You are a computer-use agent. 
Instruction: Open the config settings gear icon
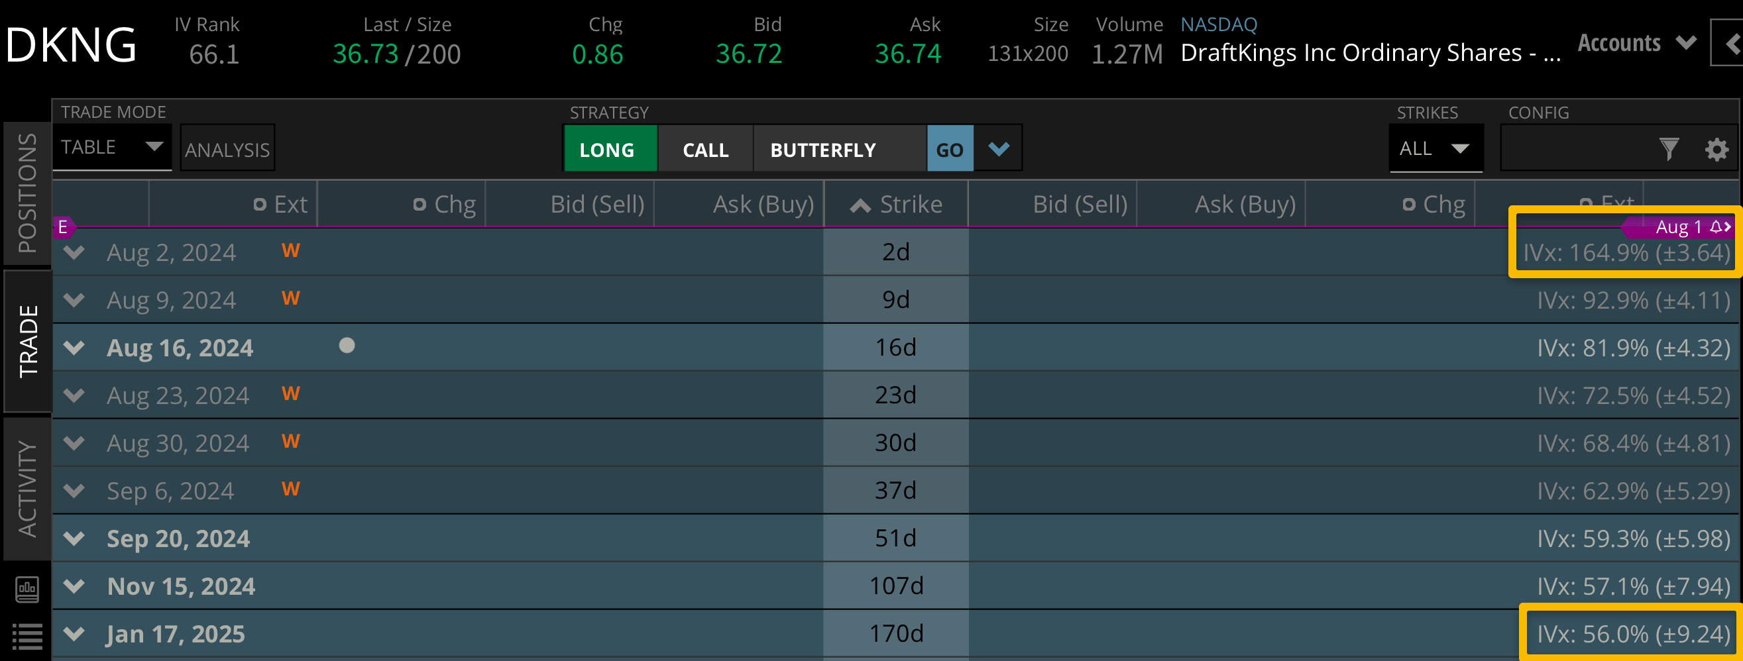point(1716,150)
